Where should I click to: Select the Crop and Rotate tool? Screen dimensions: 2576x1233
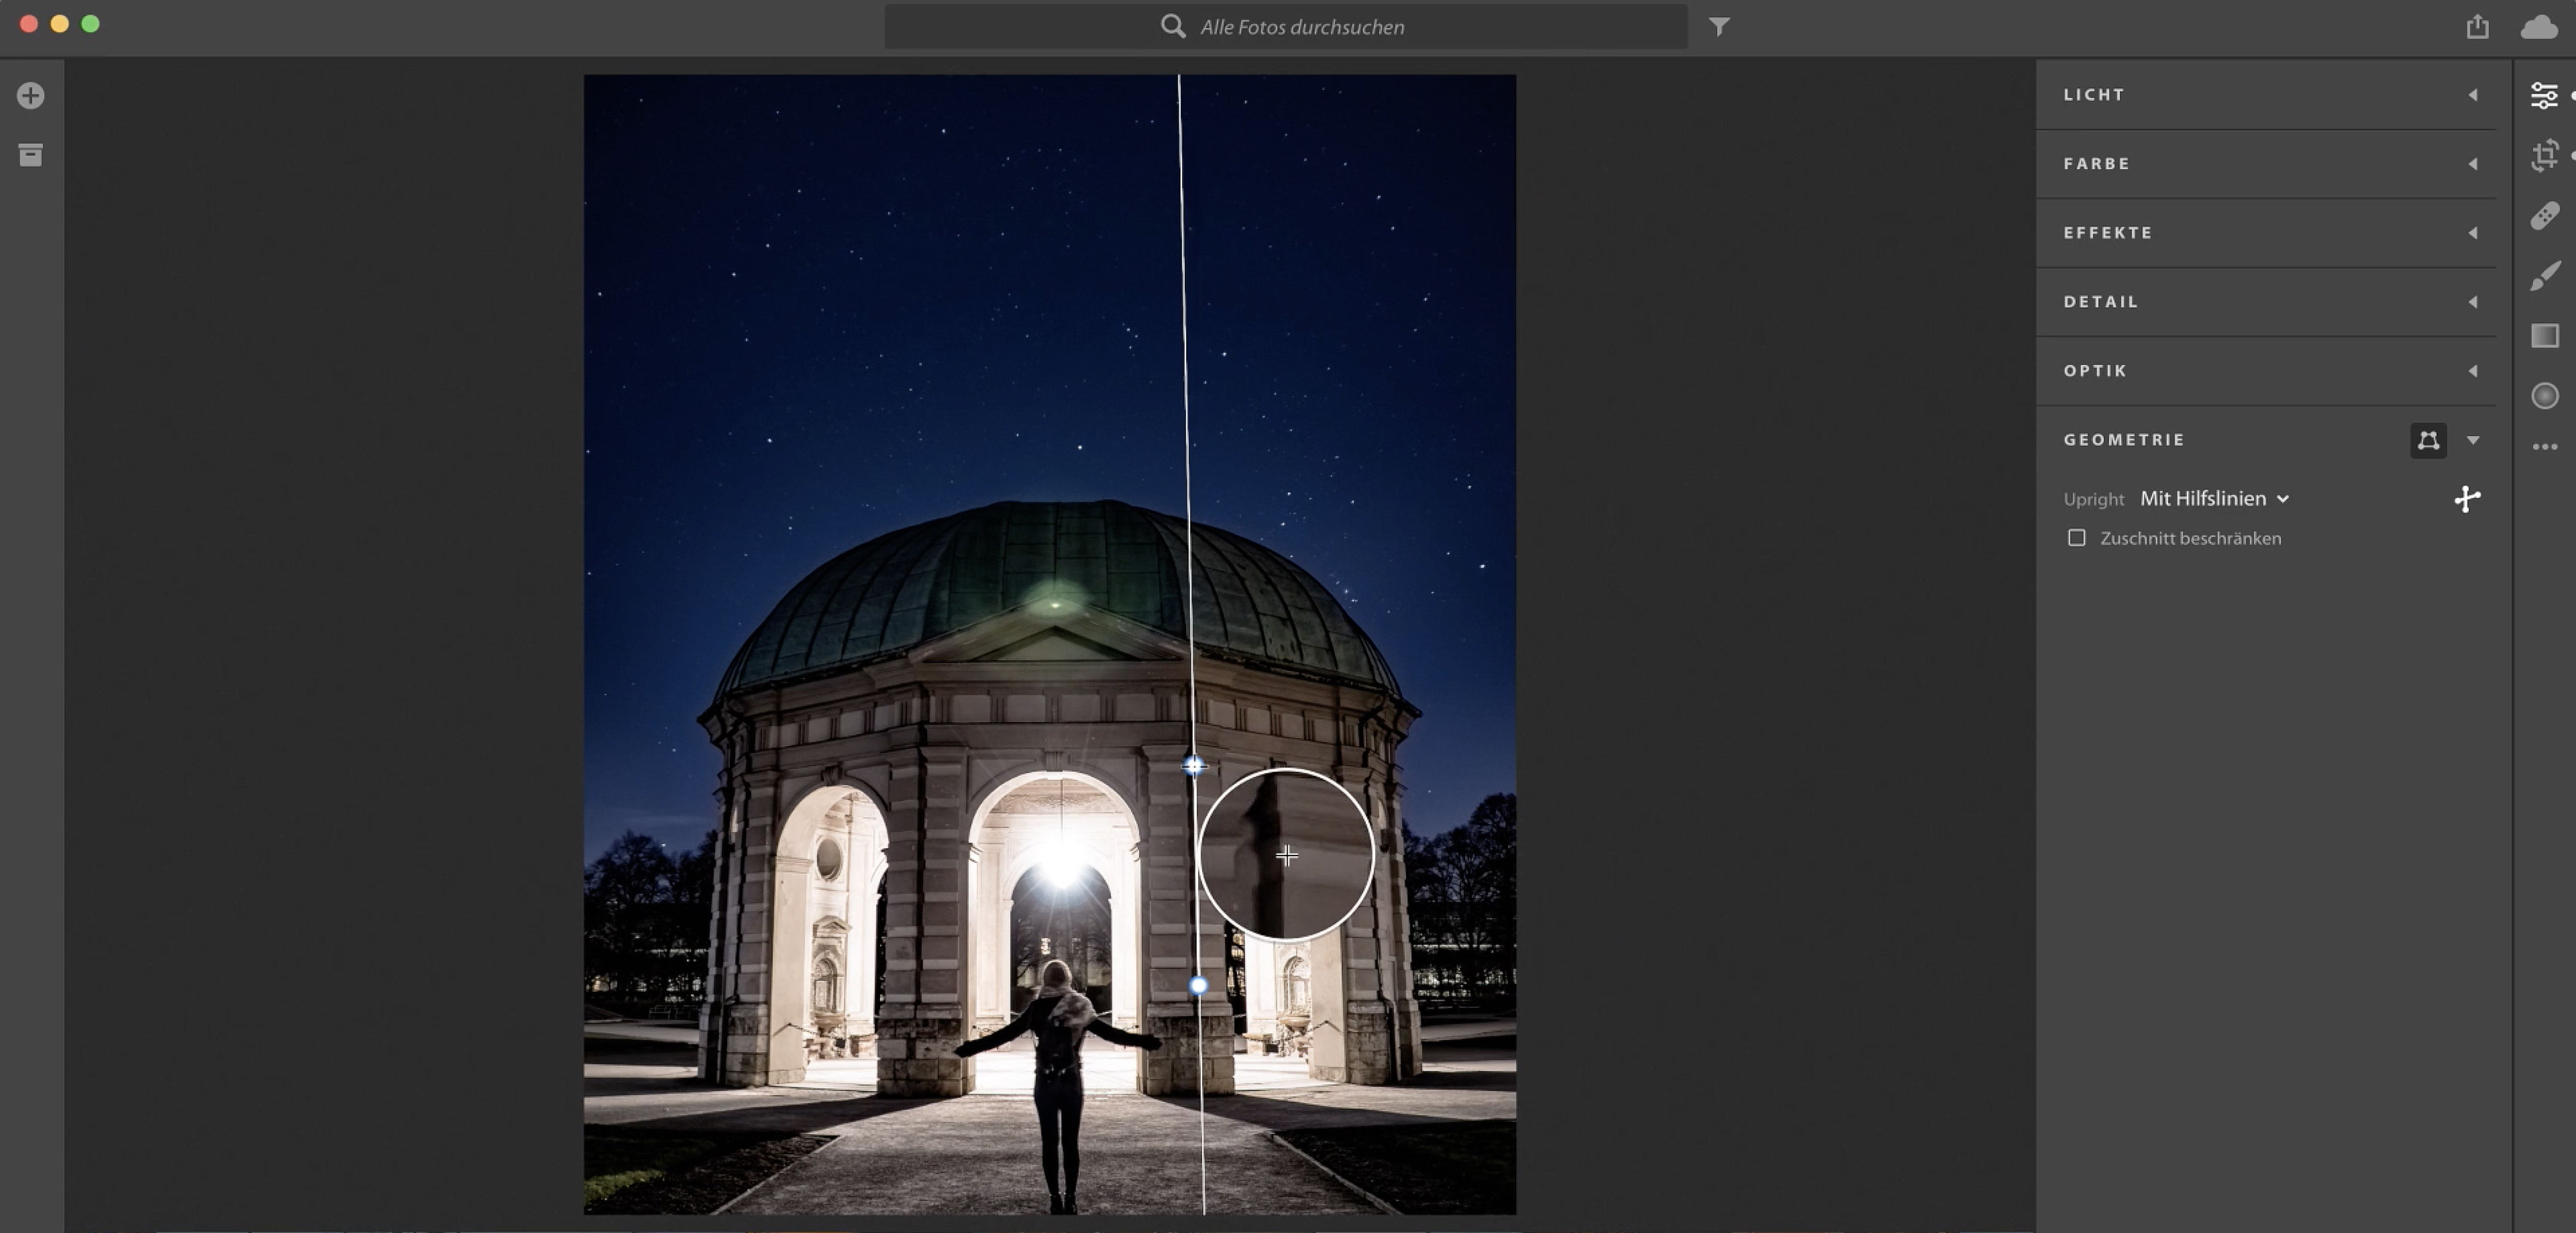2544,155
